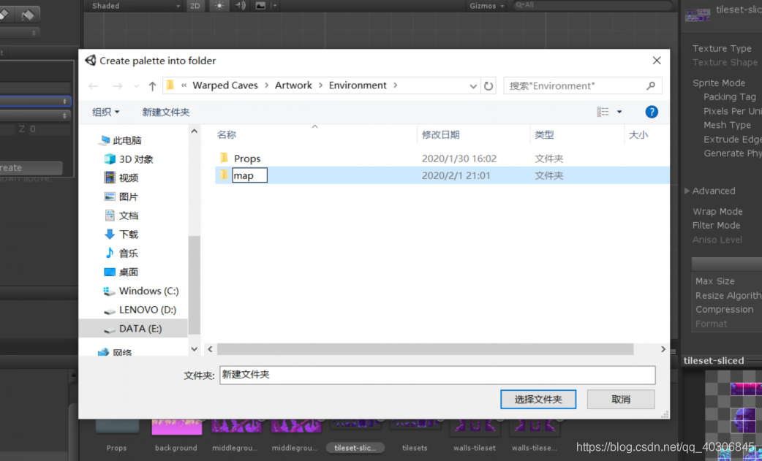Viewport: 762px width, 461px height.
Task: Toggle scene audio in Unity toolbar
Action: click(241, 6)
